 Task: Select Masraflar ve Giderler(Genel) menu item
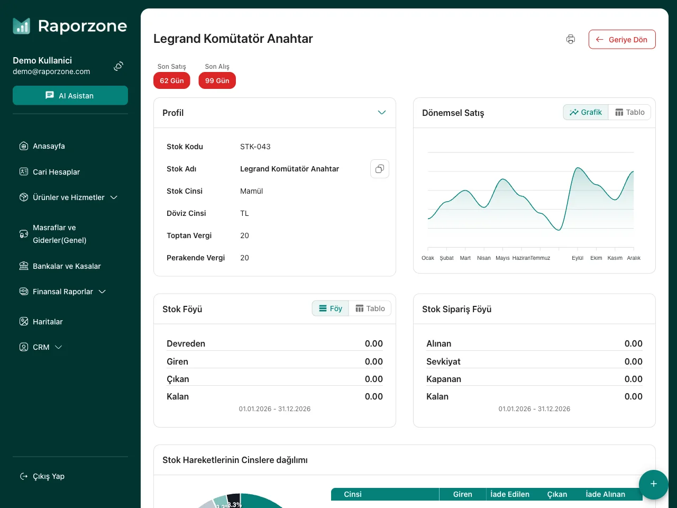[59, 234]
